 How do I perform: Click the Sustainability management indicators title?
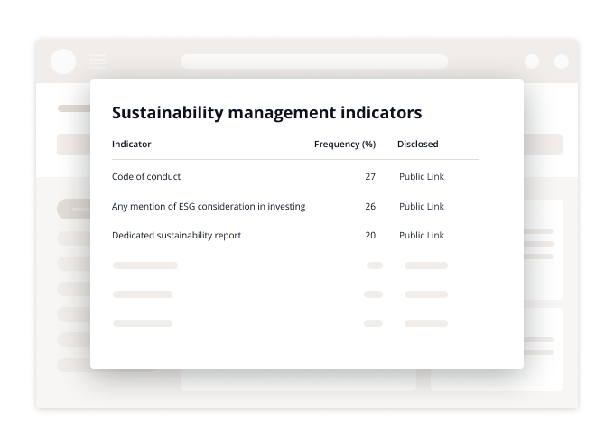point(266,113)
